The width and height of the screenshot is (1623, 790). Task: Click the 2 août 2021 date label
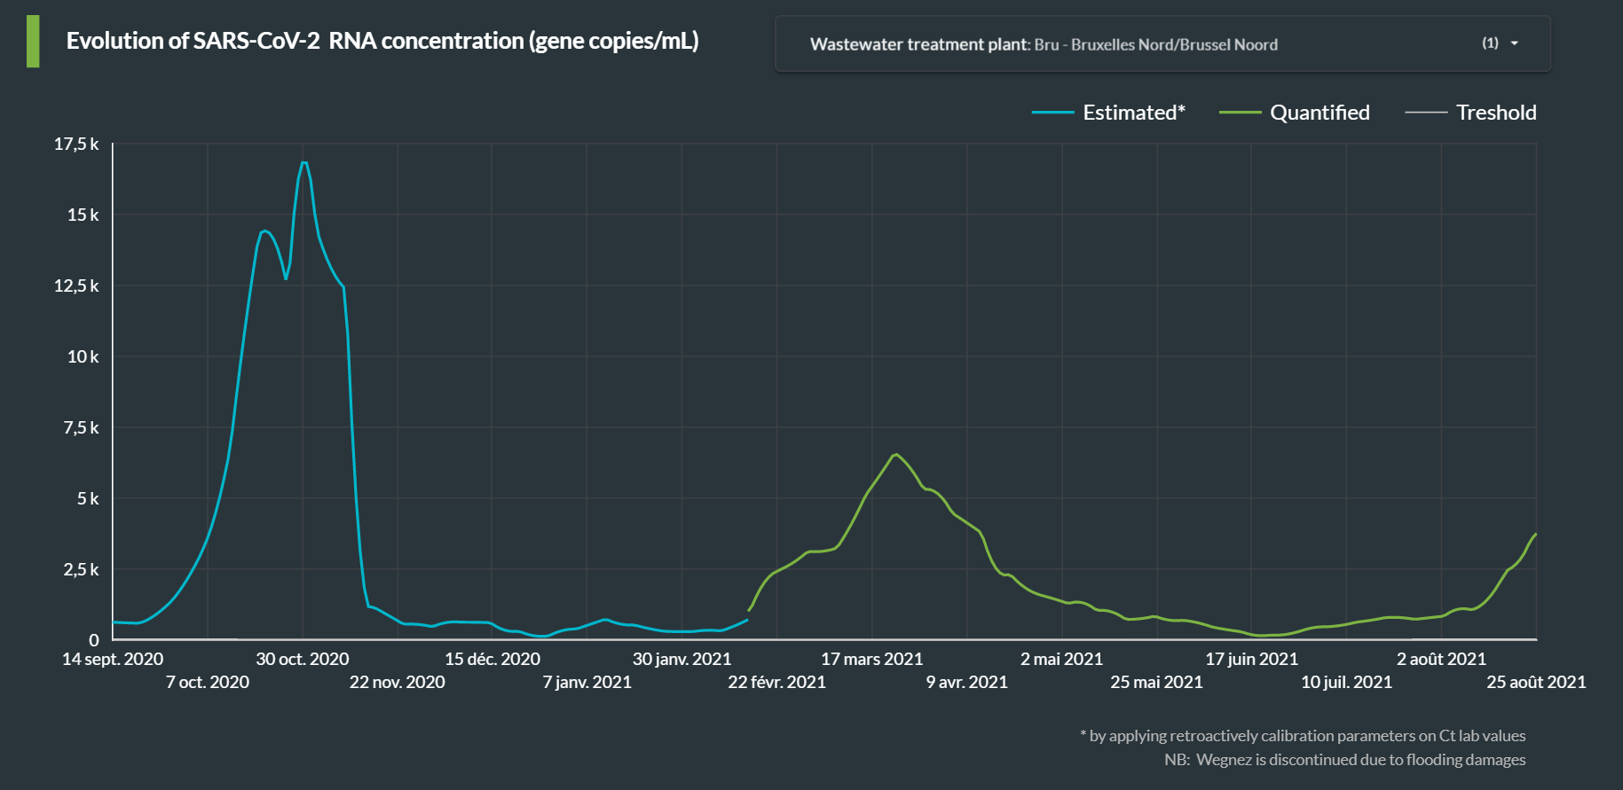pos(1442,659)
